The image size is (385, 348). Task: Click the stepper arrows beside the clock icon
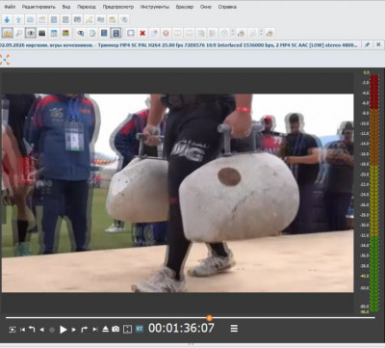(x=233, y=33)
